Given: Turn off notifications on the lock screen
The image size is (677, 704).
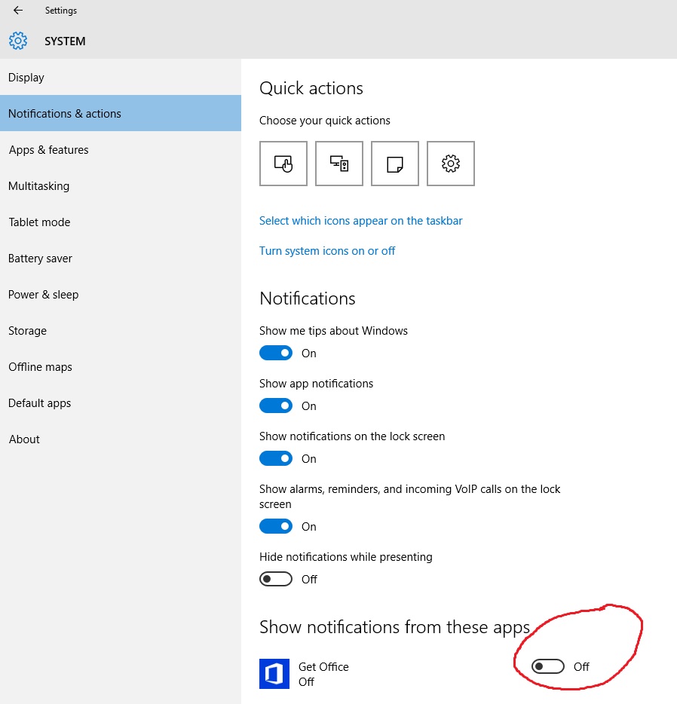Looking at the screenshot, I should pos(276,458).
